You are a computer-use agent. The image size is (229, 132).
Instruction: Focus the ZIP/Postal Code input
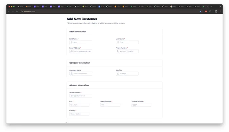pyautogui.click(x=141, y=105)
